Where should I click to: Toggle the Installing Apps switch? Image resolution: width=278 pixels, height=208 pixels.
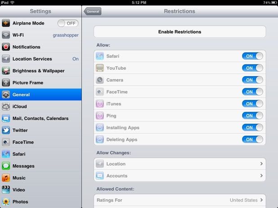click(252, 128)
